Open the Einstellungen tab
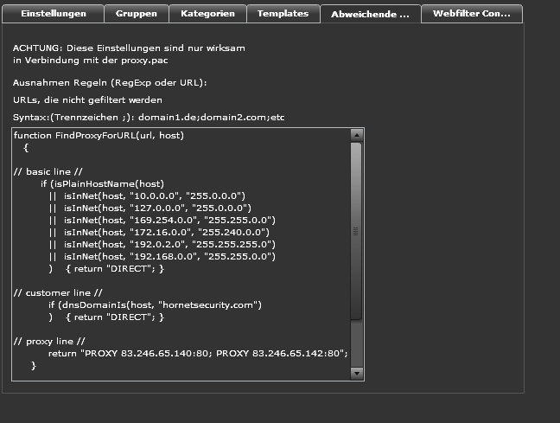This screenshot has width=560, height=423. 54,14
